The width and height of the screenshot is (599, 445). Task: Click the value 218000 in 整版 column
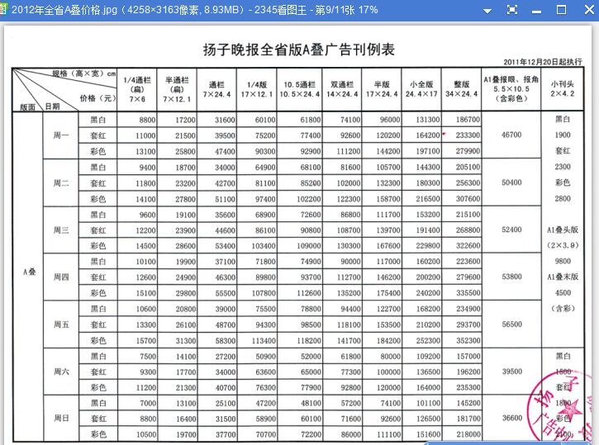tap(468, 434)
